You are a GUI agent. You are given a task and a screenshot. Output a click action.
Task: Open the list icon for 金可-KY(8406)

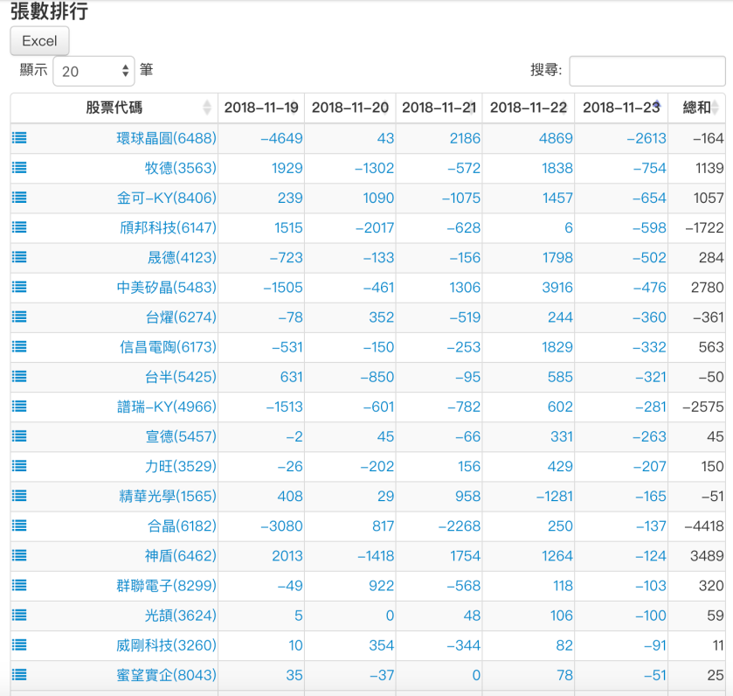[18, 198]
